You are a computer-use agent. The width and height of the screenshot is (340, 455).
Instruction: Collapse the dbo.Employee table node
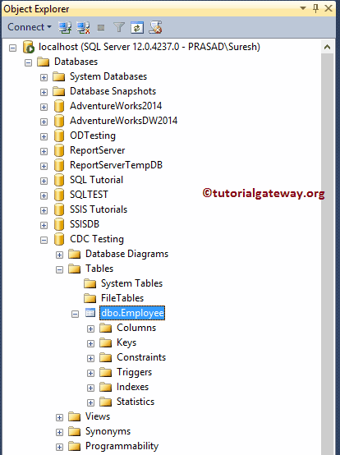[75, 315]
